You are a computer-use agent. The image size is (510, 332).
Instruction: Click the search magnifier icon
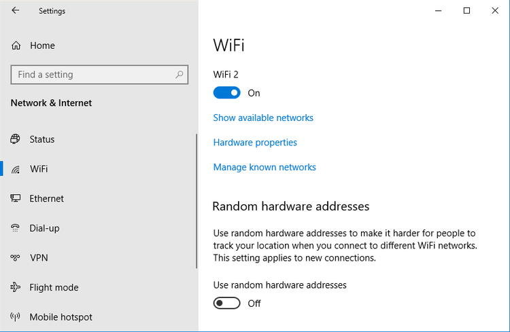tap(179, 75)
